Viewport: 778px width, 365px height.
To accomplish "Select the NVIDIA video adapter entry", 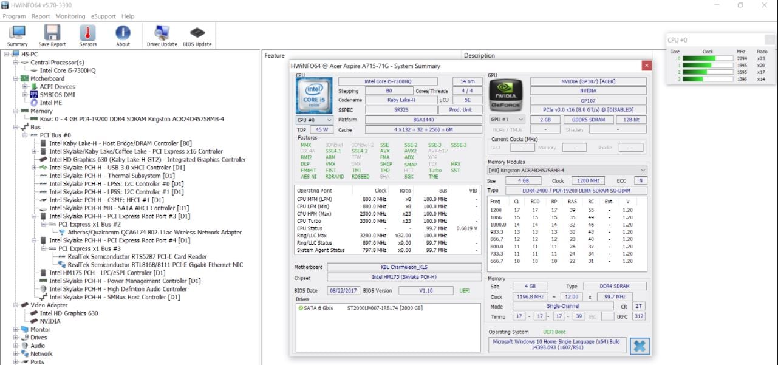I will click(50, 321).
